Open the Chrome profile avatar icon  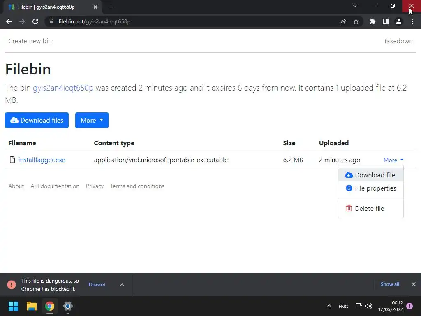pos(399,21)
